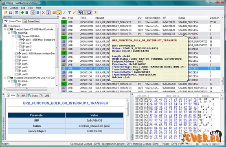The image size is (226, 147).
Task: Click the Export log toolbar icon
Action: pyautogui.click(x=16, y=13)
